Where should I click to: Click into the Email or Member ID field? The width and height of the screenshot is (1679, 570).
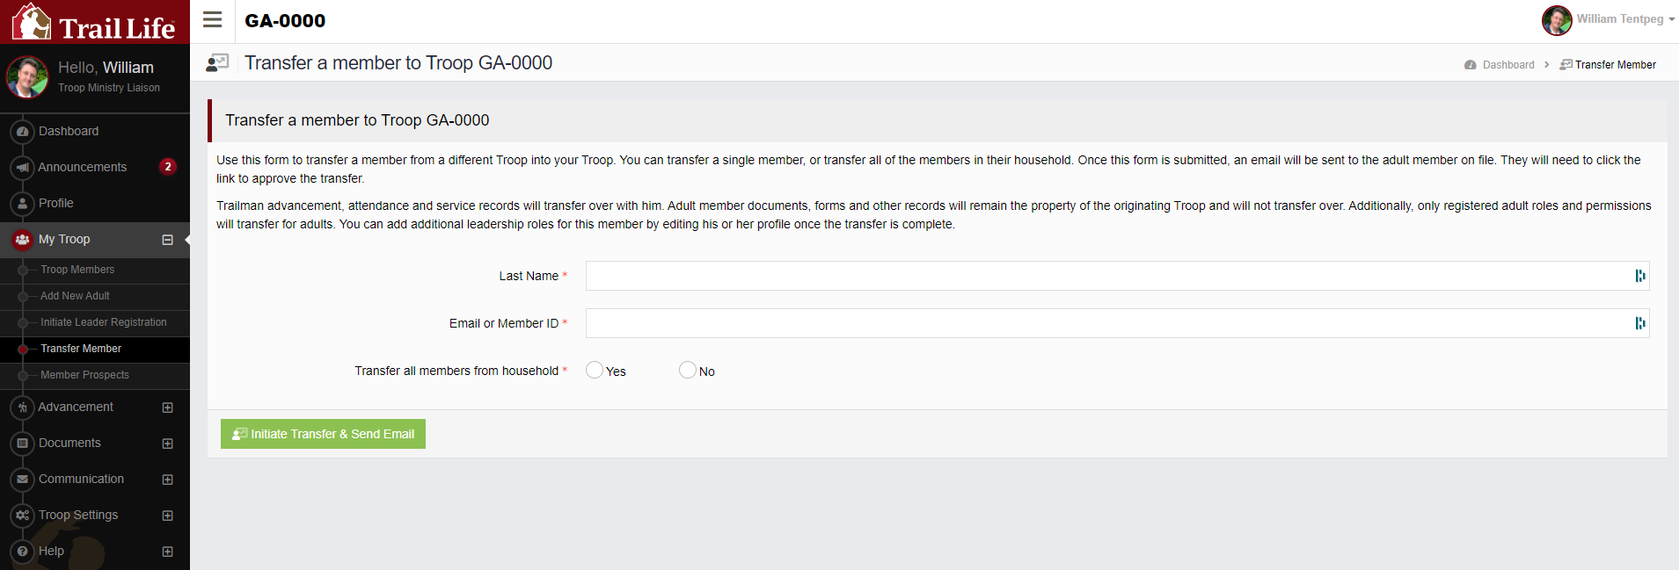(x=1117, y=323)
